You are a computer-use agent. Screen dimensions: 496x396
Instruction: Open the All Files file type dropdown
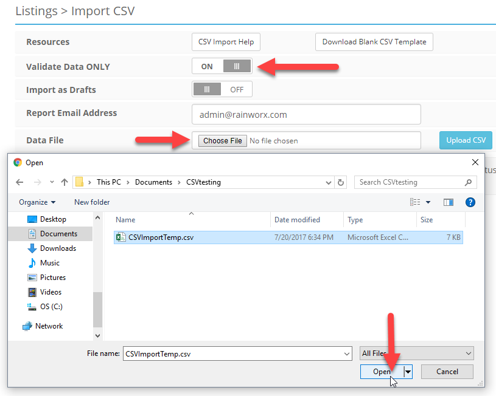pos(469,353)
